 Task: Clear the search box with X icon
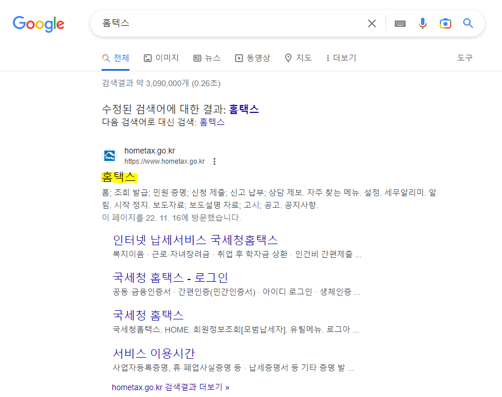point(372,23)
